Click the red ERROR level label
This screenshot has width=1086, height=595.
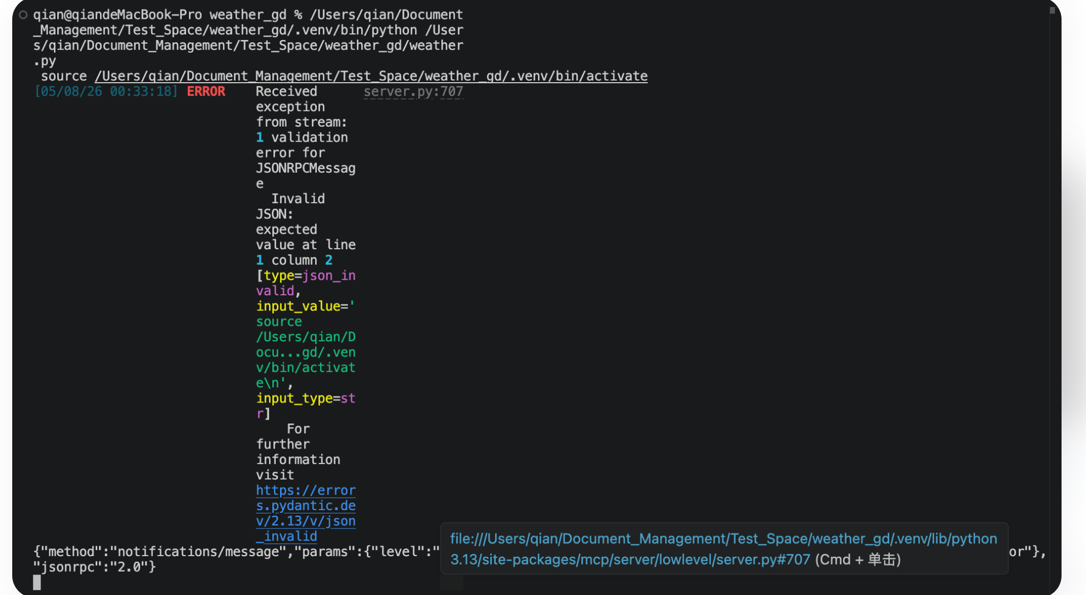pos(206,92)
